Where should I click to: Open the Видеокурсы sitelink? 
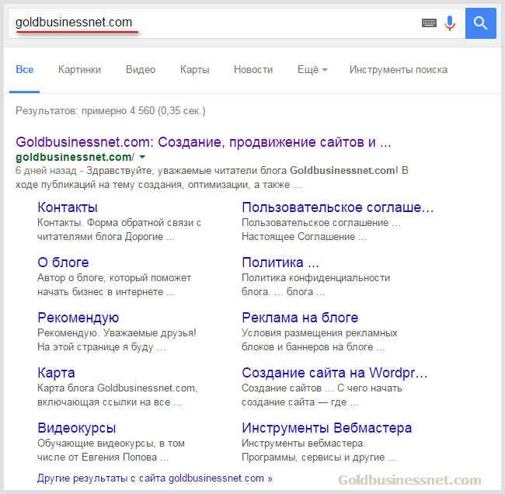click(77, 428)
